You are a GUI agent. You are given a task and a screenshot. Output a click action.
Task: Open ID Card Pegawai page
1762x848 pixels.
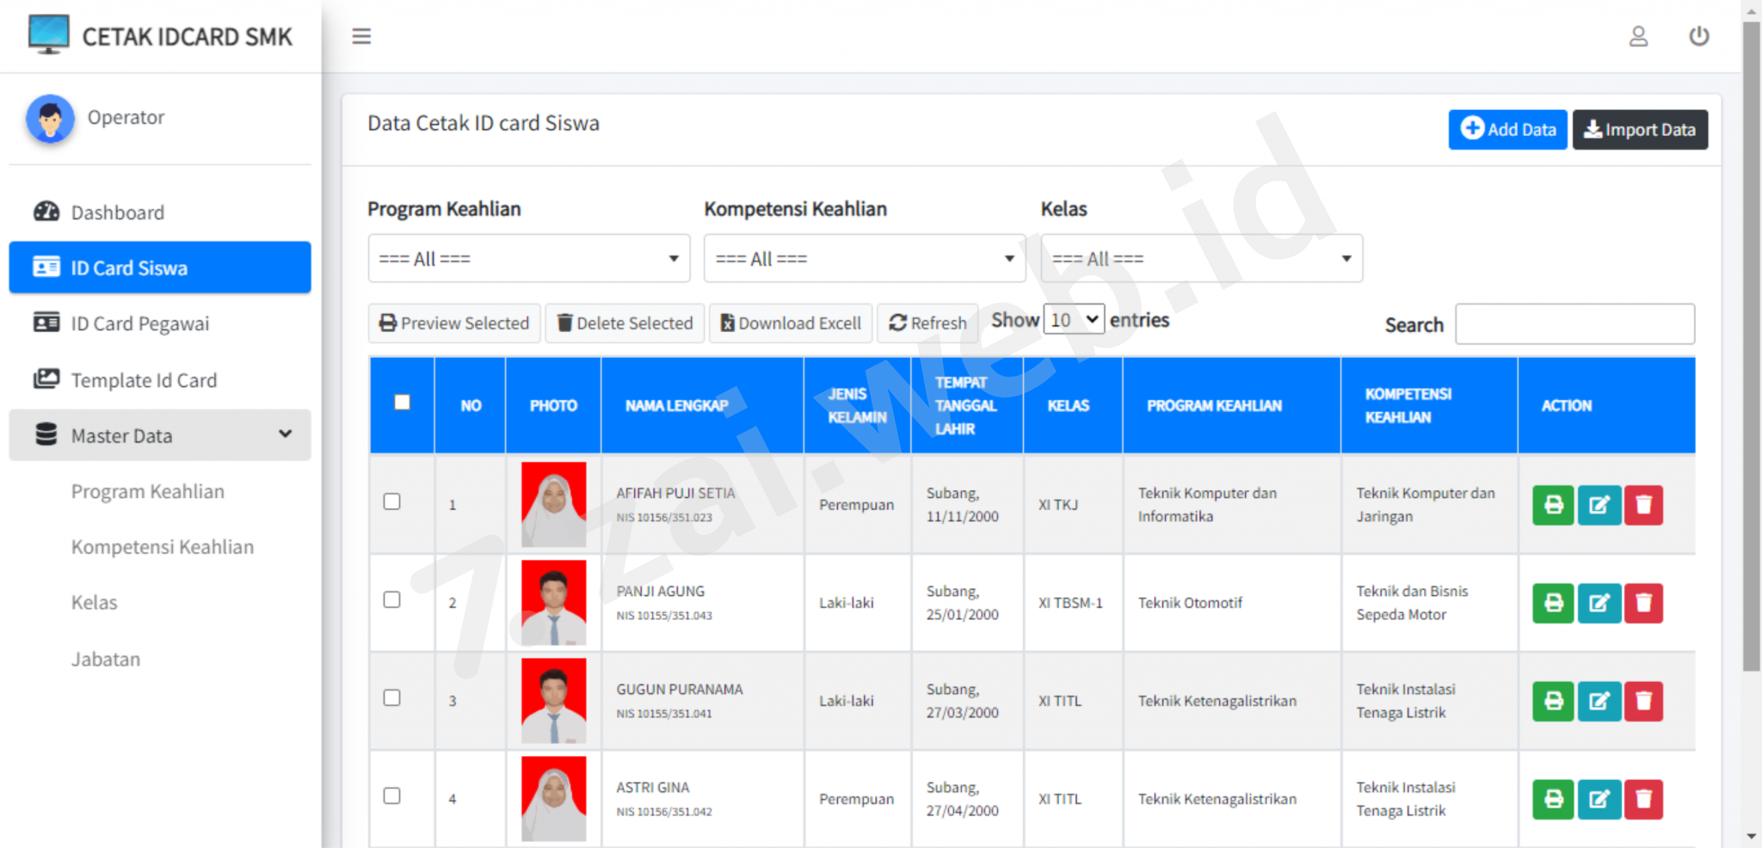139,323
